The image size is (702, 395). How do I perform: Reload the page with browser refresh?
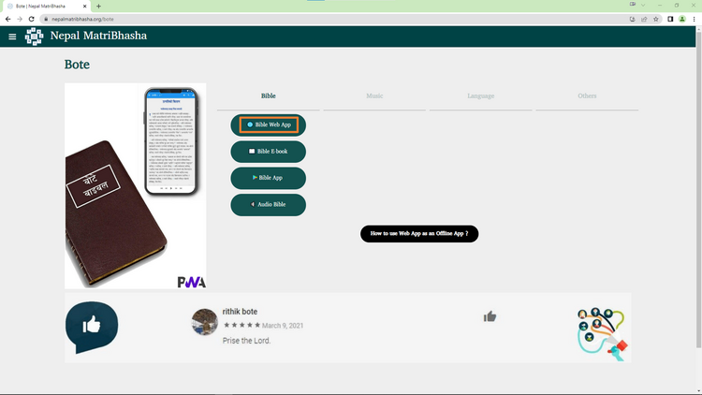31,19
